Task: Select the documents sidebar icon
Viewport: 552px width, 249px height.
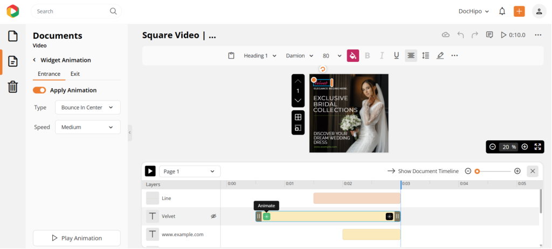Action: tap(13, 61)
